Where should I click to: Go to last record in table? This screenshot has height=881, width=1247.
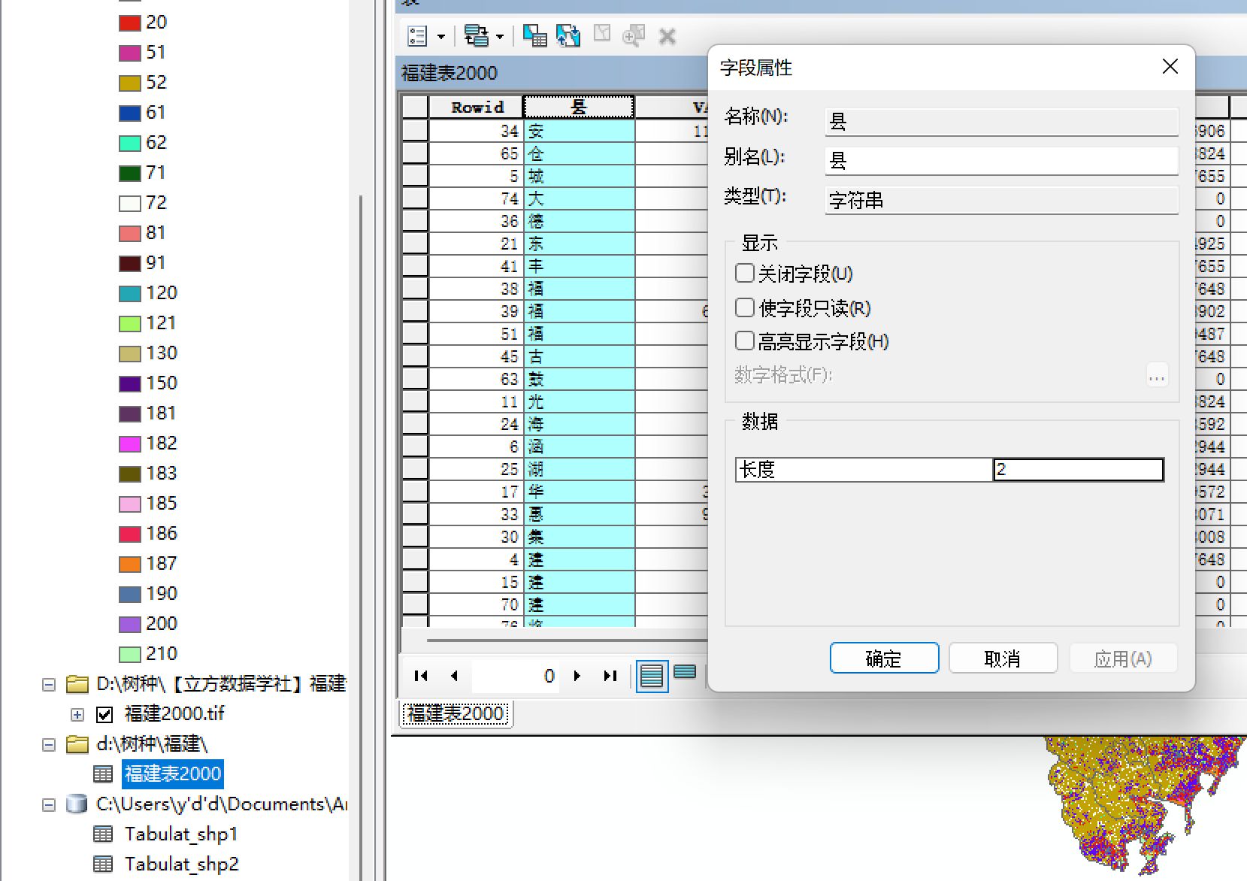click(610, 676)
